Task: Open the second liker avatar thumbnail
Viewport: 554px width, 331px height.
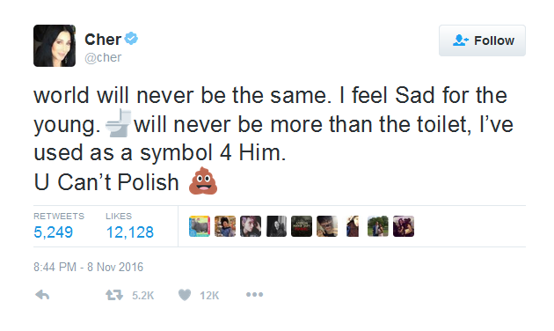Action: click(225, 226)
